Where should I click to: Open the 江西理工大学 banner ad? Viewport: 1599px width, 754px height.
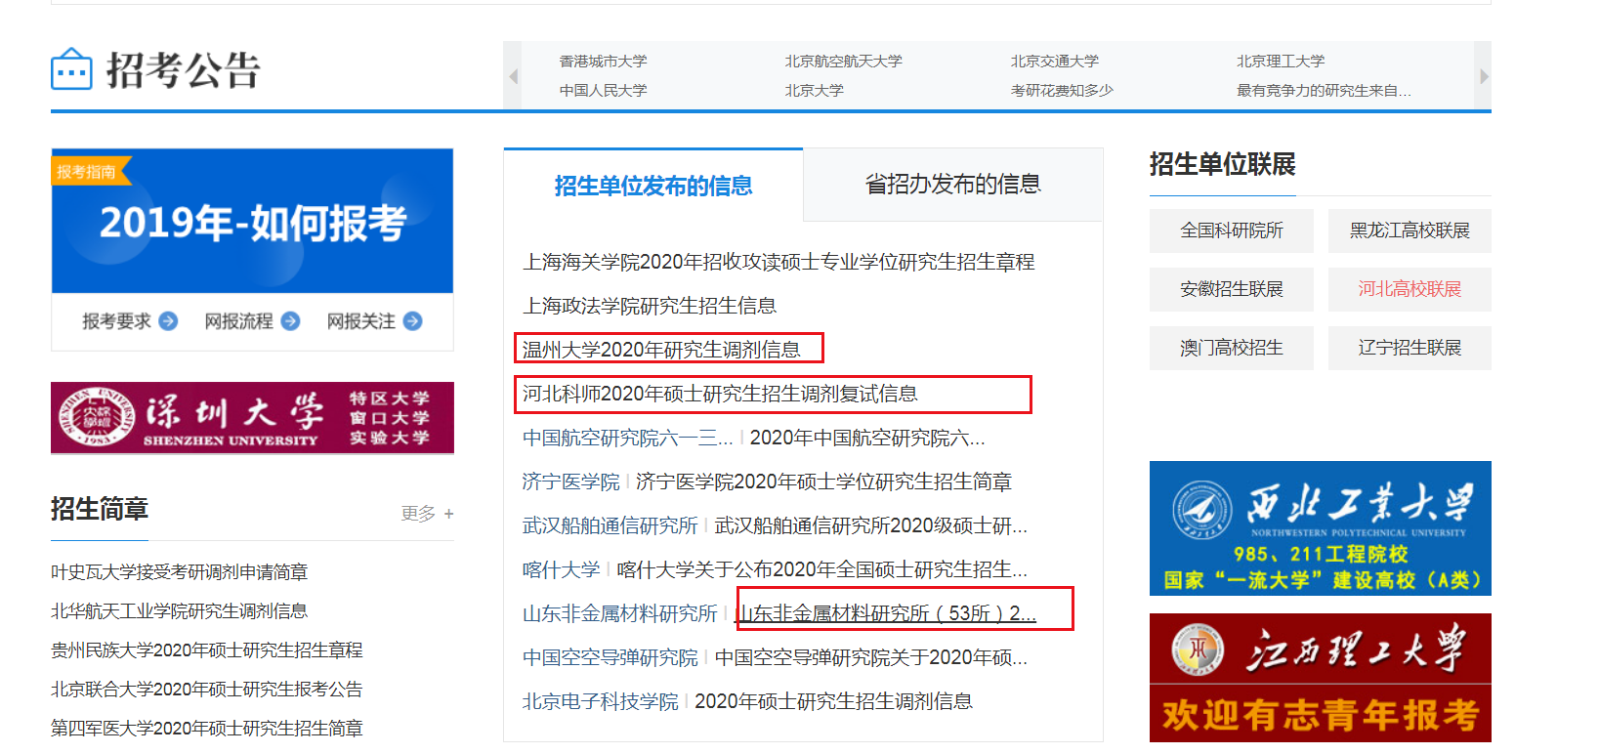coord(1320,678)
